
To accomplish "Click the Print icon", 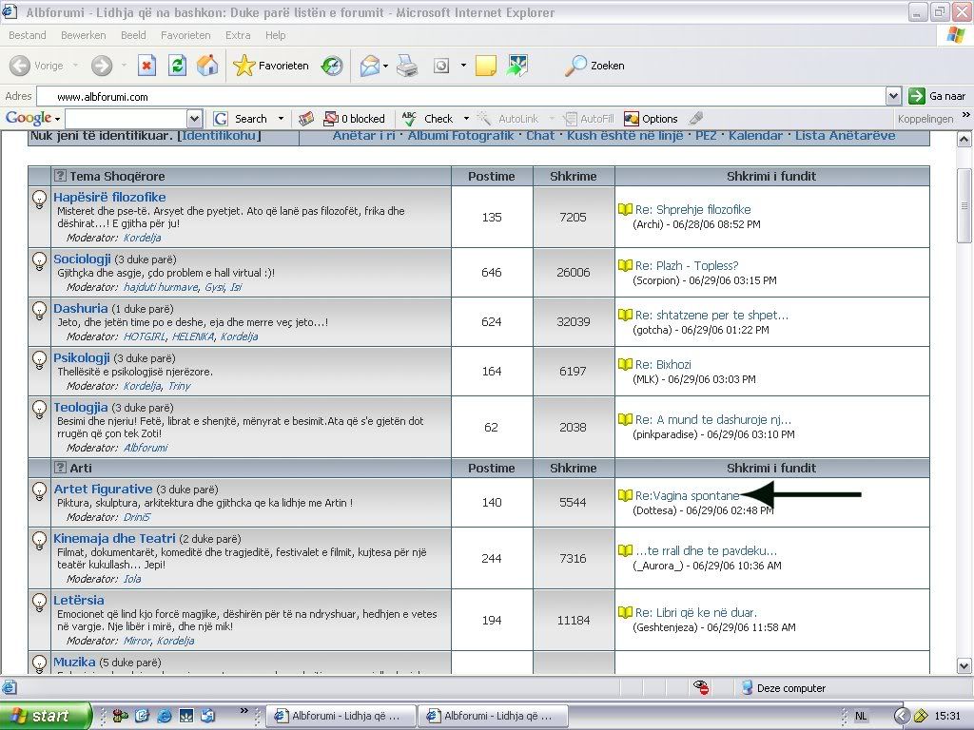I will (x=407, y=66).
